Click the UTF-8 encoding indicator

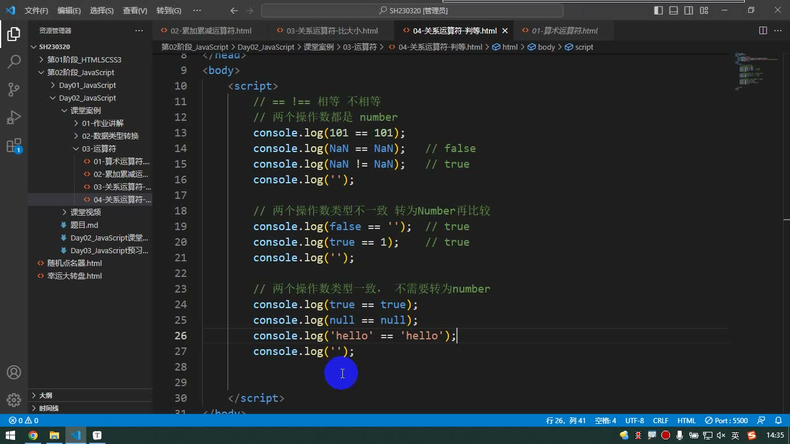[x=635, y=420]
